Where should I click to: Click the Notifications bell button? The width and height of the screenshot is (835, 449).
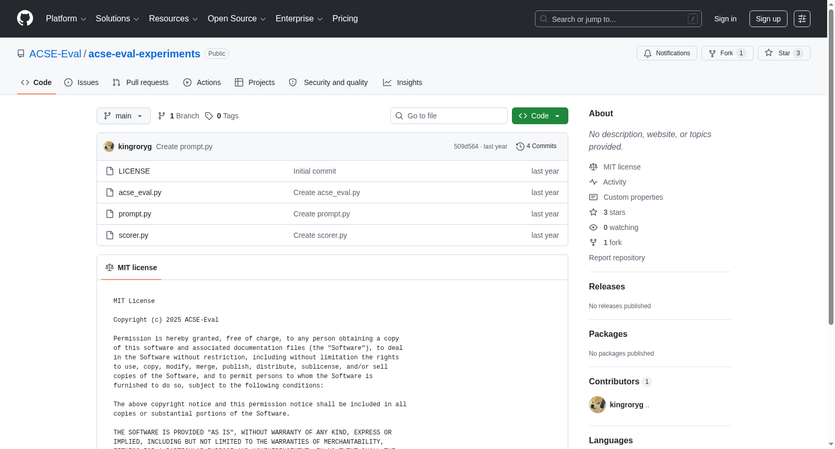pos(666,53)
